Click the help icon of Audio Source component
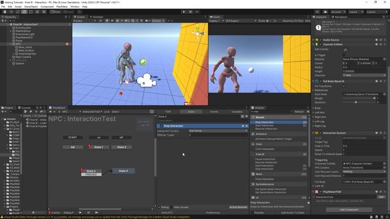 [377, 40]
